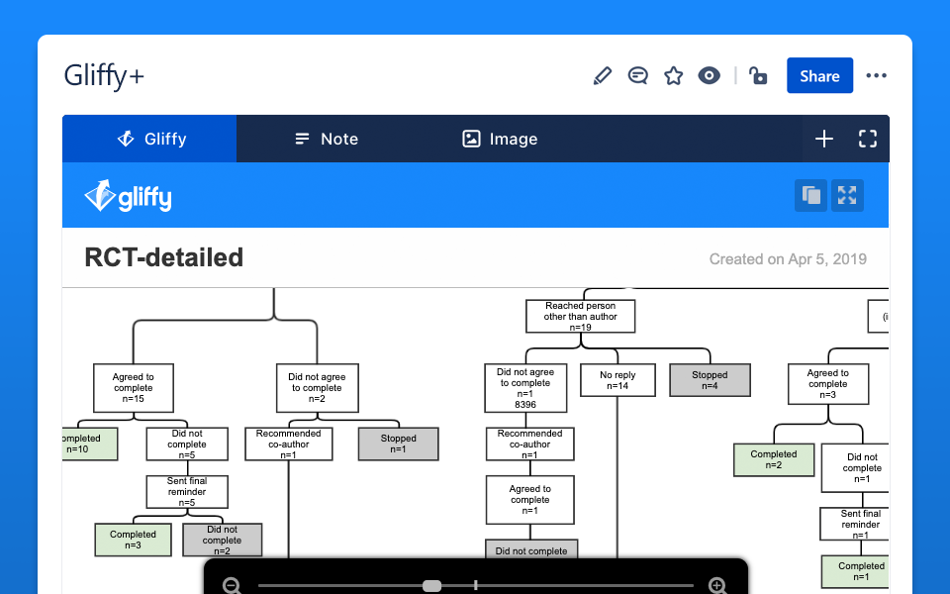Screen dimensions: 950x594
Task: Click the edit pencil icon
Action: point(603,76)
